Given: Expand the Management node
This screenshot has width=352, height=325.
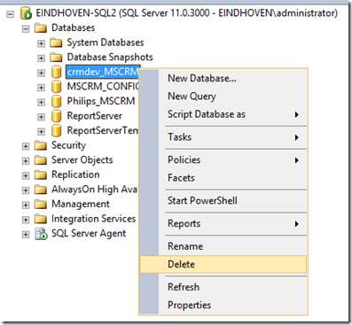Looking at the screenshot, I should click(x=26, y=205).
